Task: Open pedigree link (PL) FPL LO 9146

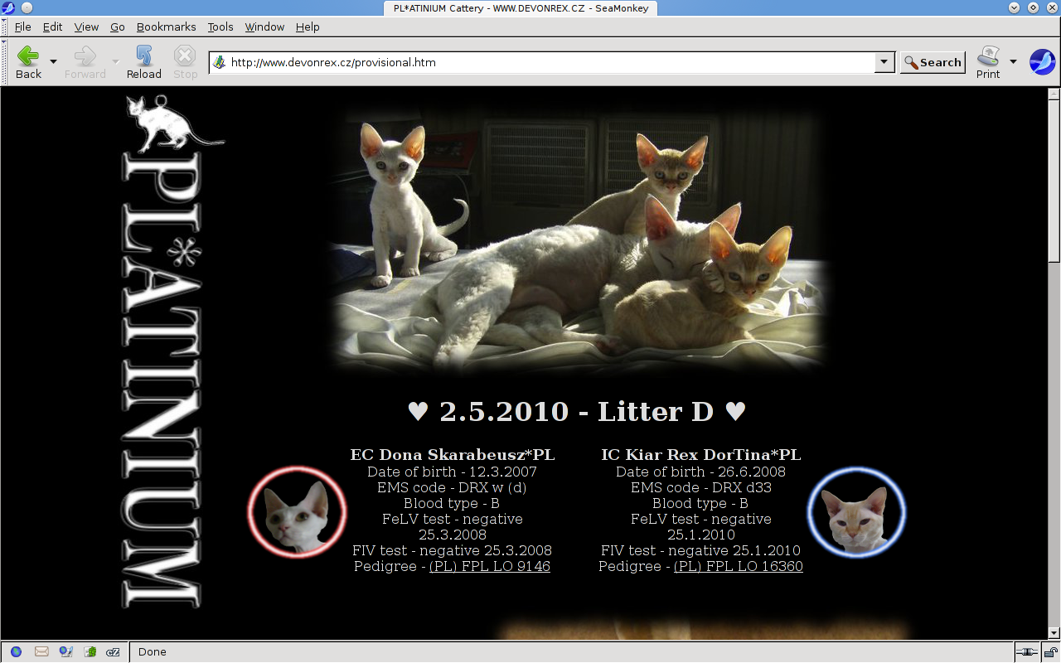Action: (490, 566)
